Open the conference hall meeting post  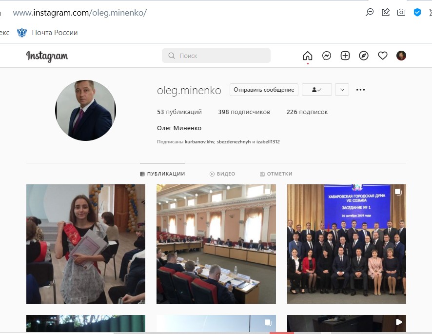216,244
